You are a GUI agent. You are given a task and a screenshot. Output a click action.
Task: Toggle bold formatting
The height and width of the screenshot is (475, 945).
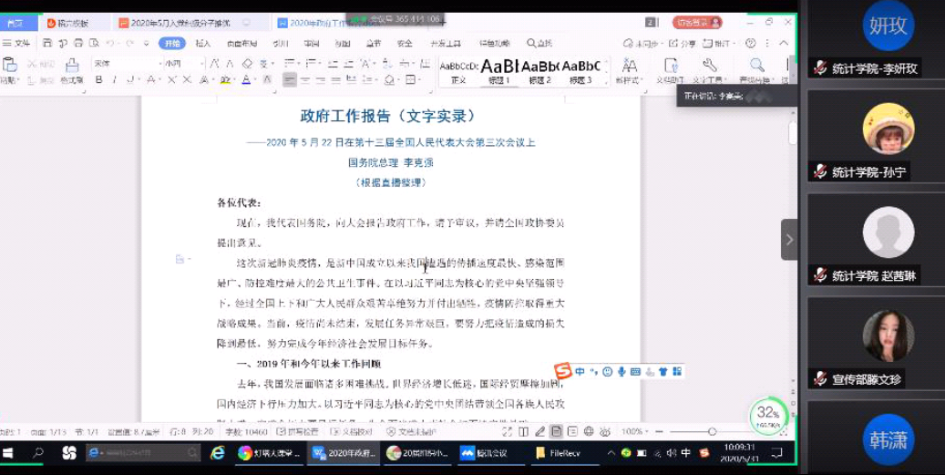point(98,80)
